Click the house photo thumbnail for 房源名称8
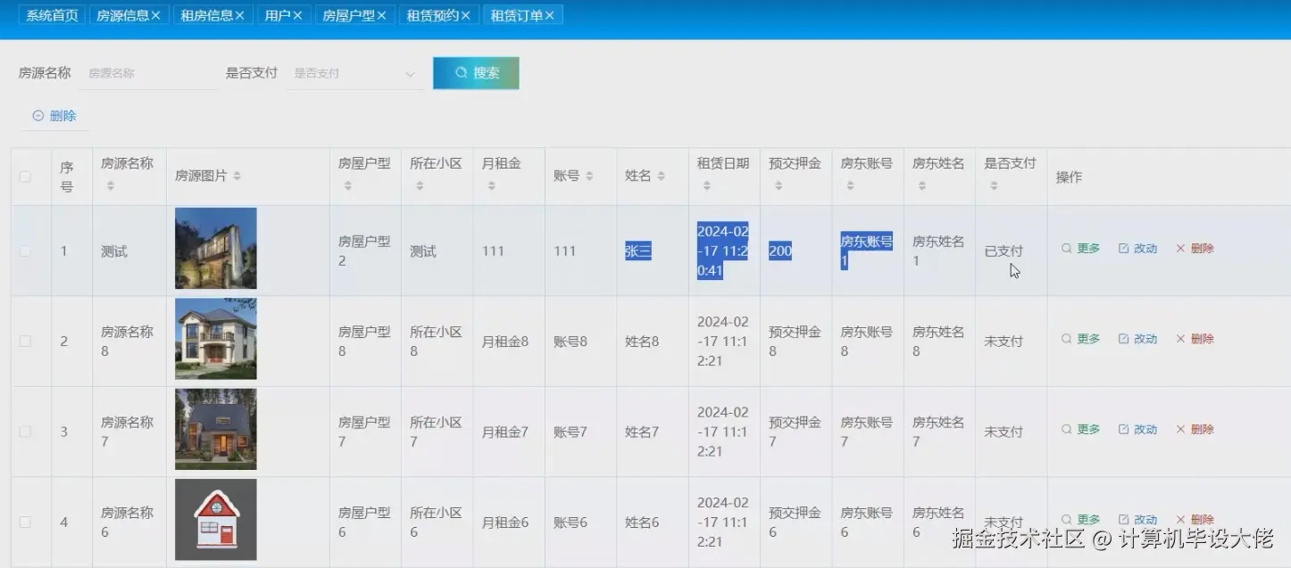 (215, 339)
